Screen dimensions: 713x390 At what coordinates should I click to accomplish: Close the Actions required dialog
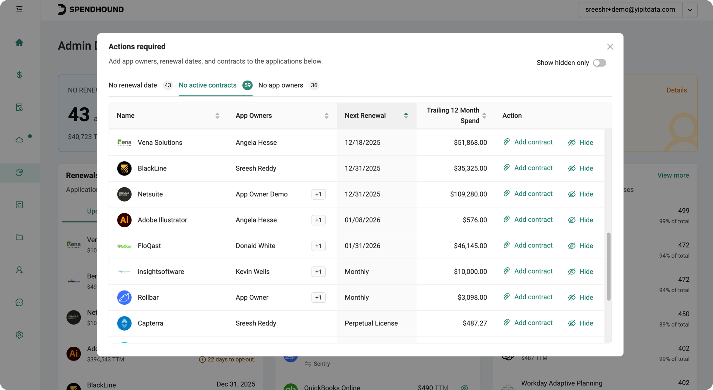[610, 46]
